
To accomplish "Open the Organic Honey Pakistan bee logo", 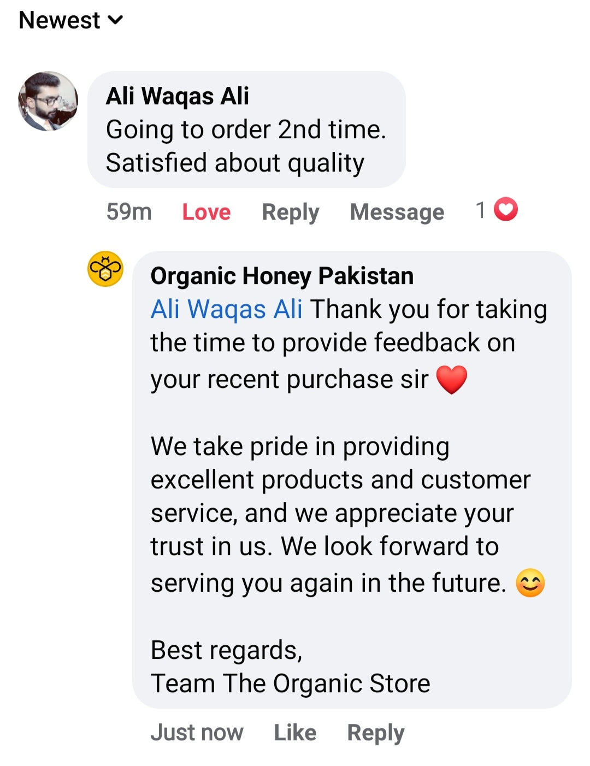I will click(105, 269).
